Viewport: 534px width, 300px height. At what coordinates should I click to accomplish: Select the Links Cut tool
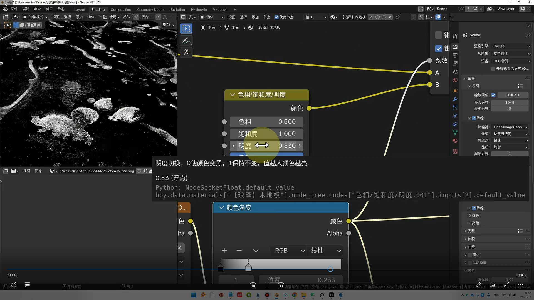click(x=186, y=52)
